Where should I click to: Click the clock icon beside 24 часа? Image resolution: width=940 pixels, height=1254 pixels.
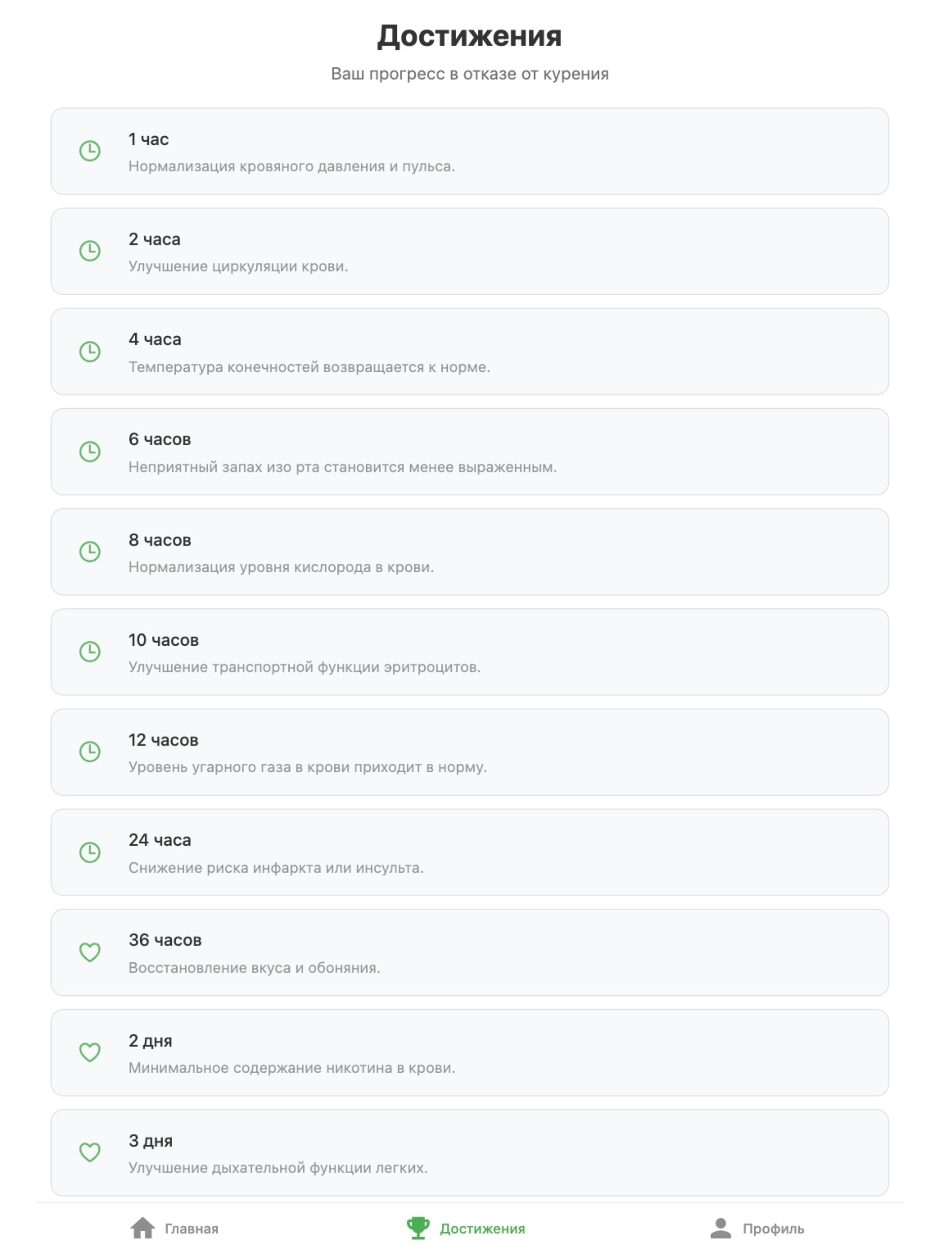tap(90, 852)
